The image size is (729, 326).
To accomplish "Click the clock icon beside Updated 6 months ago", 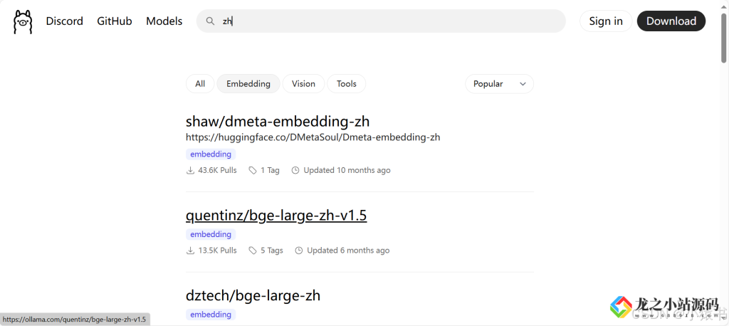I will pyautogui.click(x=299, y=251).
